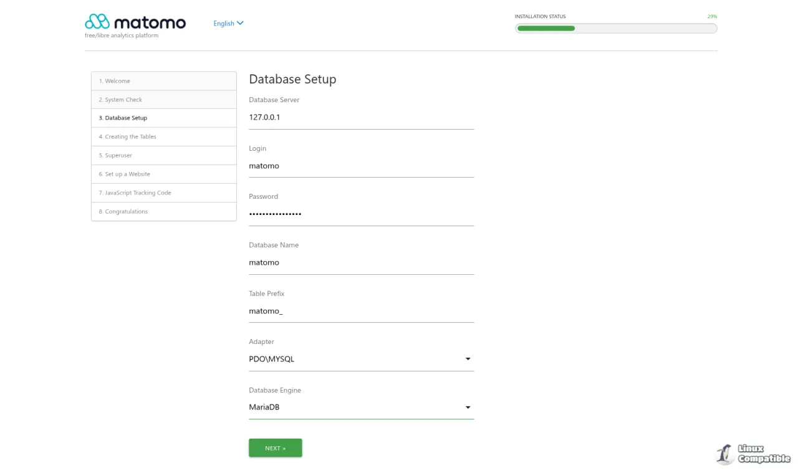Open the Database Engine dropdown showing MariaDB
The height and width of the screenshot is (473, 798).
[362, 408]
